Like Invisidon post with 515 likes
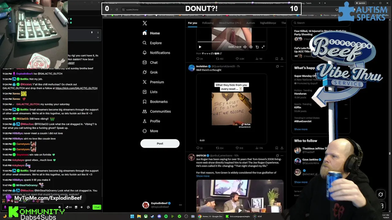Viewport: 392px width, 220px height. [x=239, y=148]
